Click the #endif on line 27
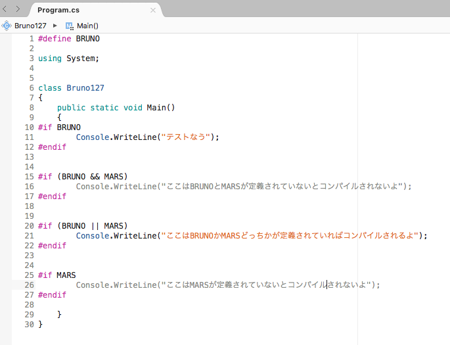Image resolution: width=450 pixels, height=345 pixels. click(x=53, y=295)
